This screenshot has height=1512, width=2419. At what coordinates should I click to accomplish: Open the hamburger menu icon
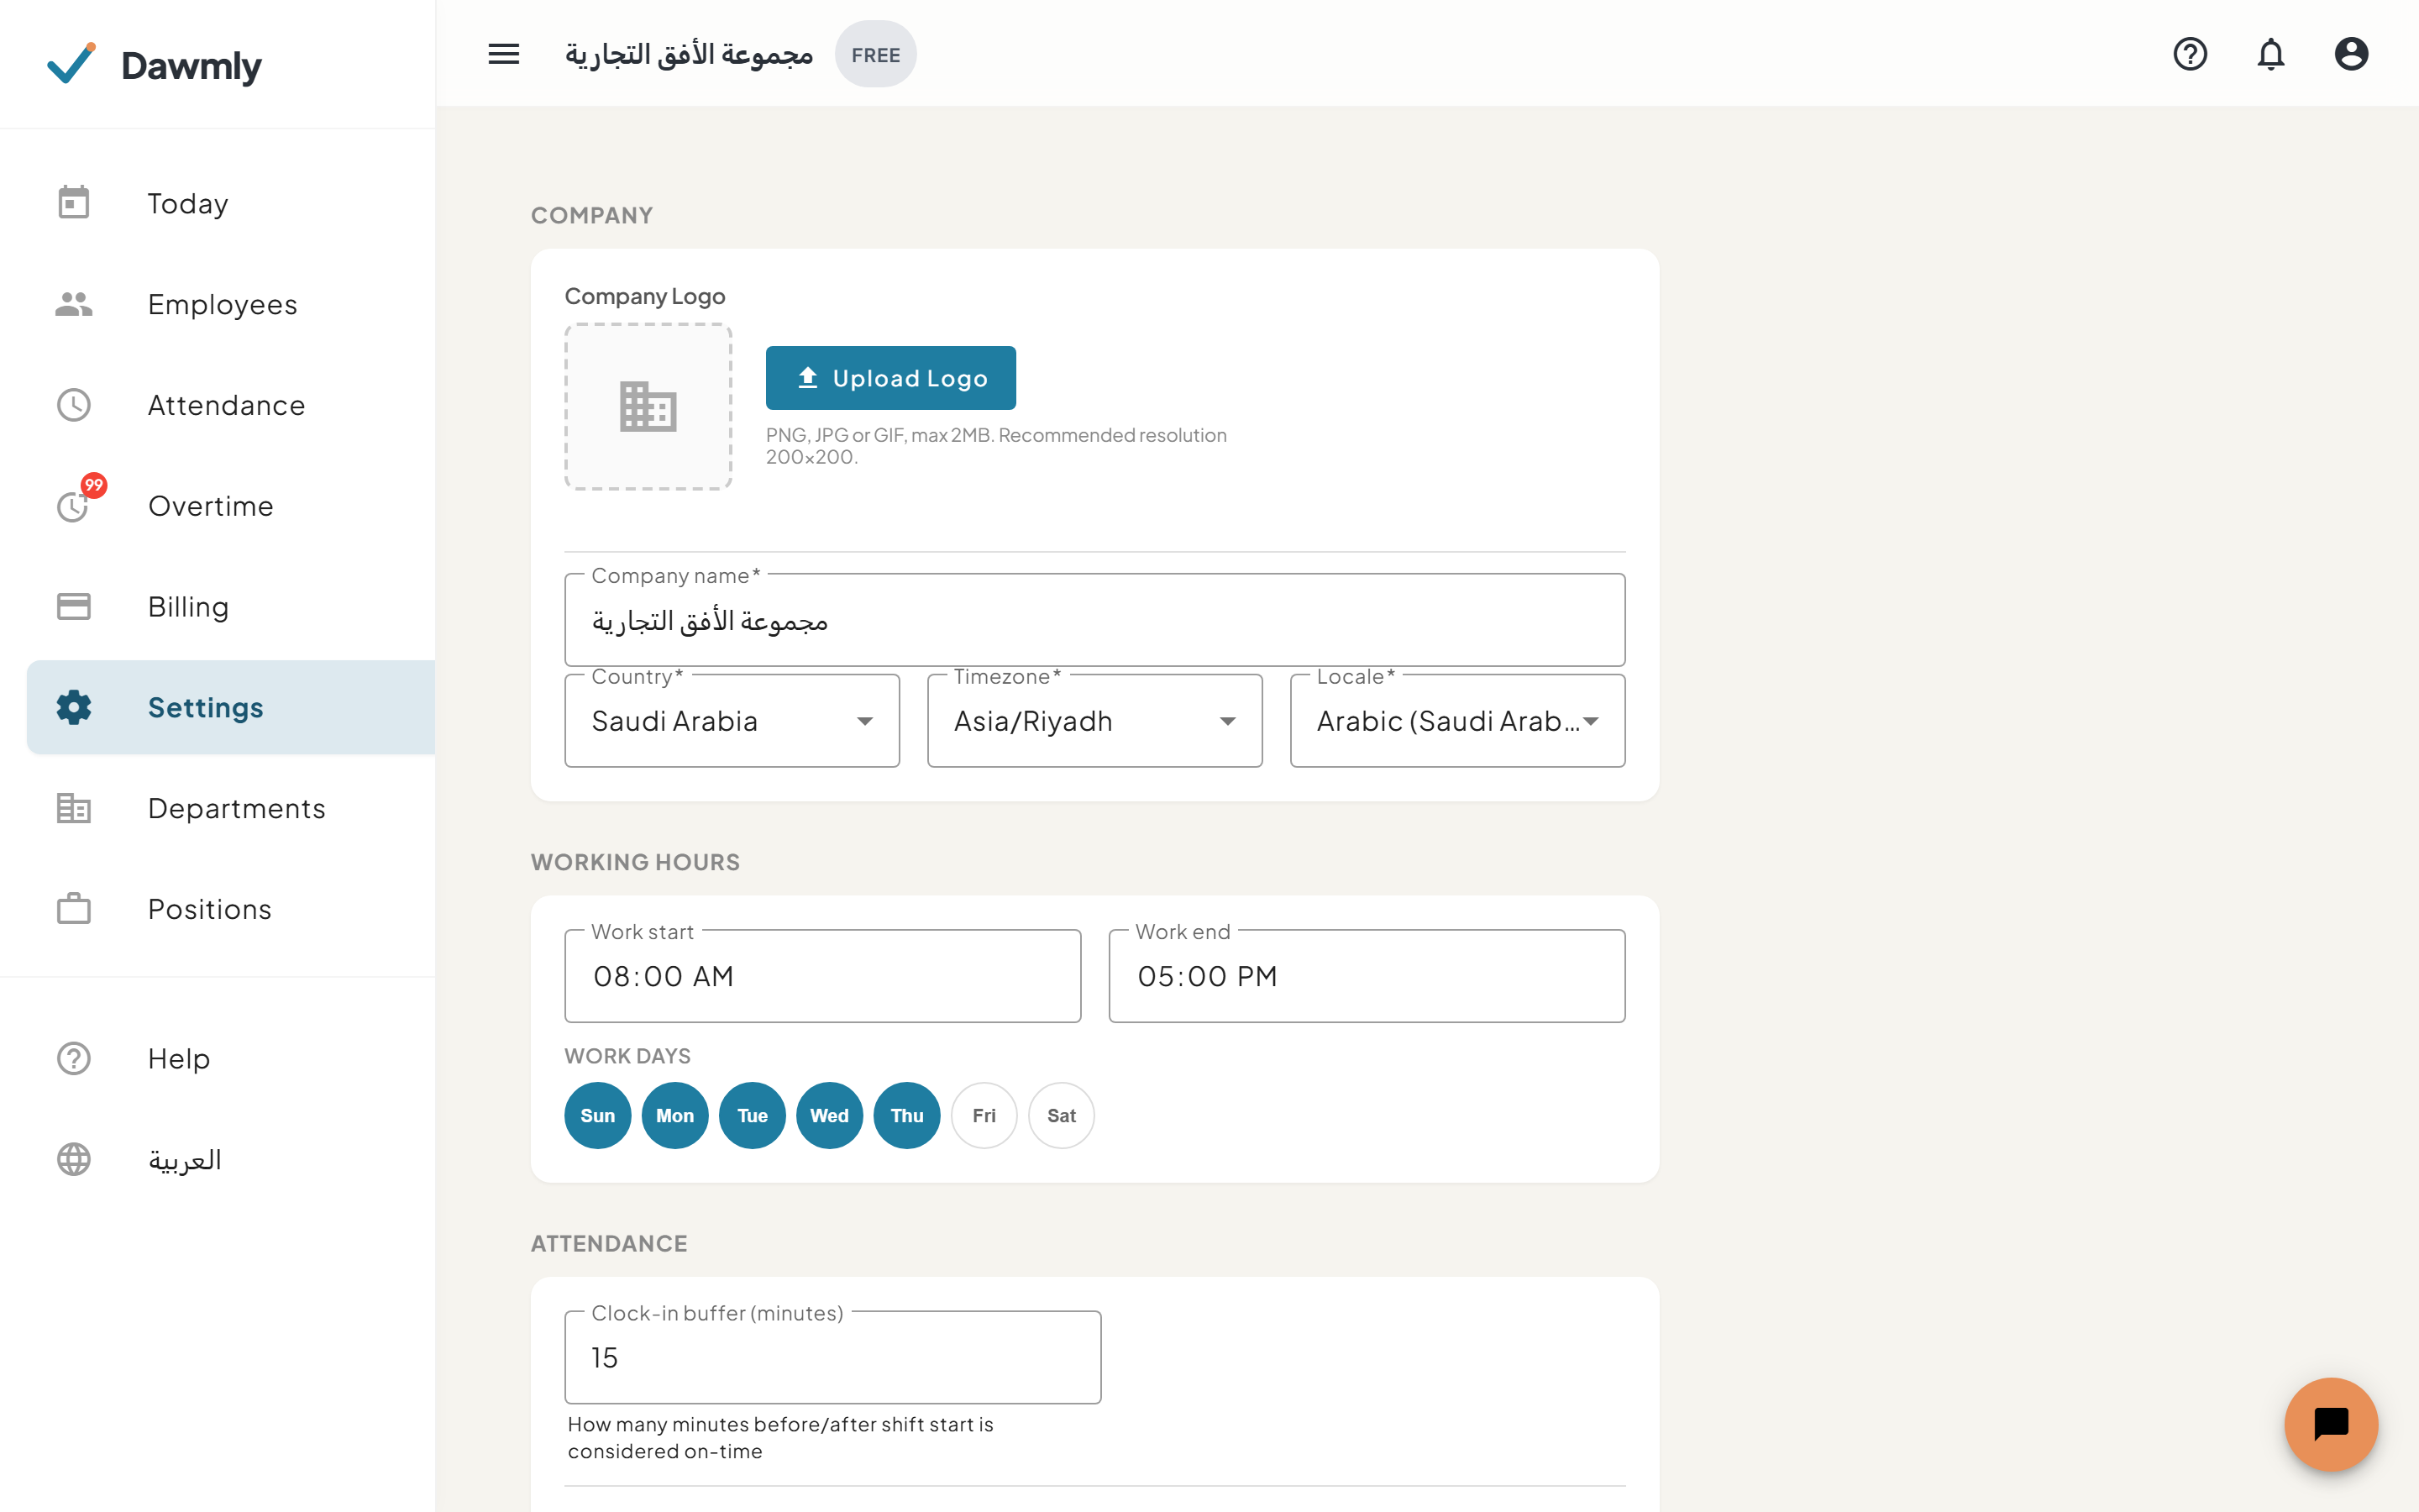point(504,54)
